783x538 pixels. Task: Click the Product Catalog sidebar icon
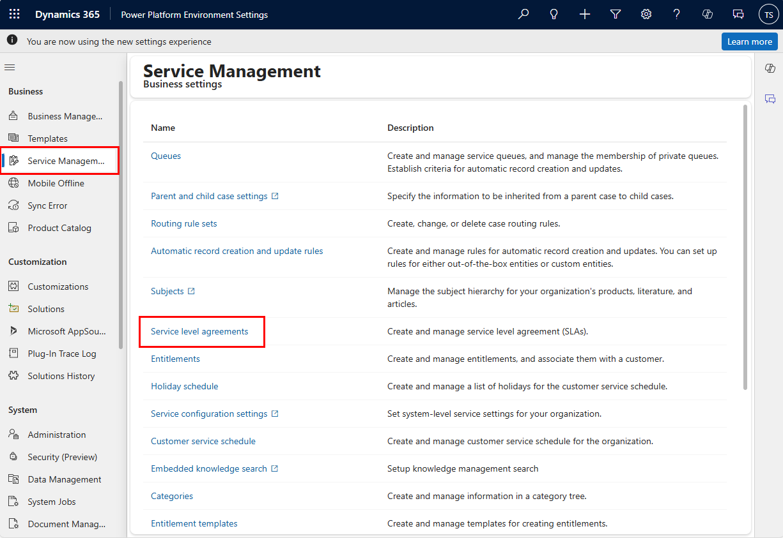click(13, 228)
